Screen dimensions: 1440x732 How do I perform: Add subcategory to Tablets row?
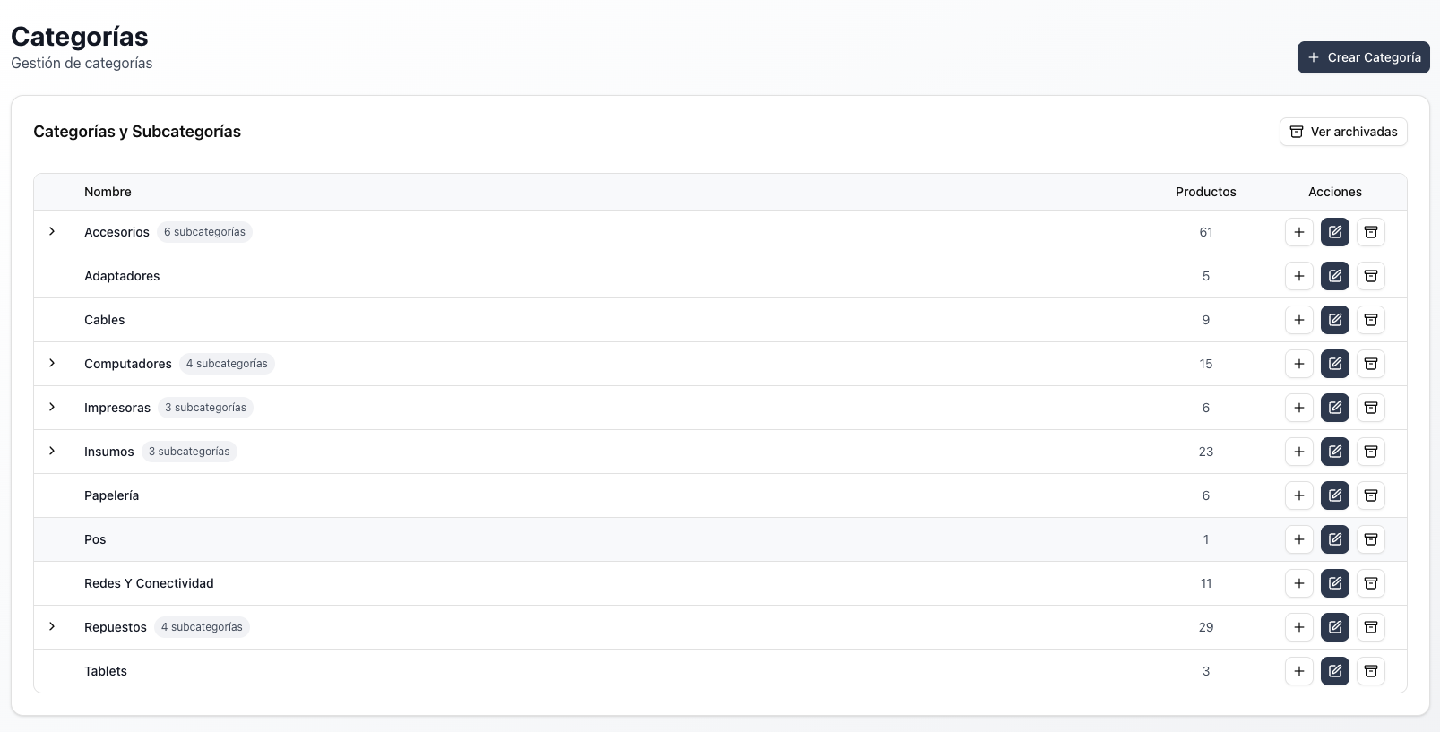(x=1299, y=671)
